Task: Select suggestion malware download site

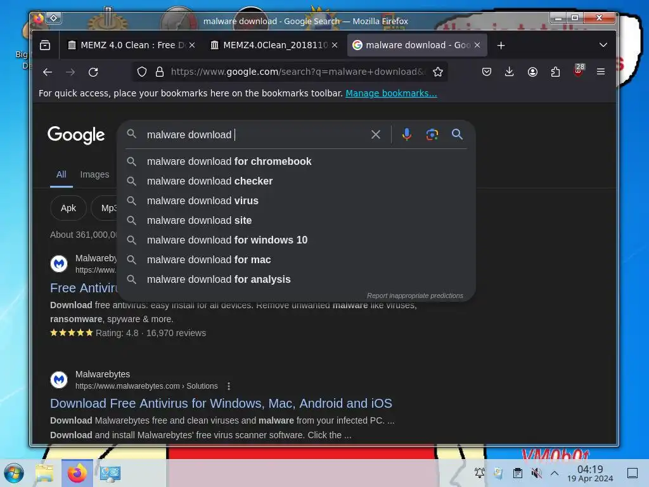Action: 297,220
